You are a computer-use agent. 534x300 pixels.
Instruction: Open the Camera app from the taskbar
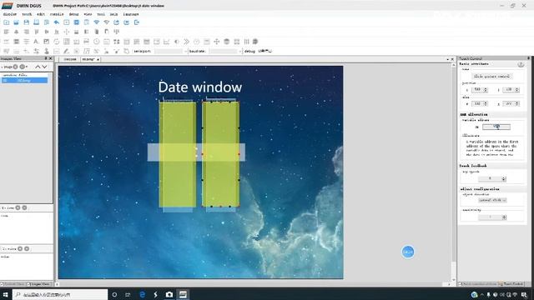point(169,294)
